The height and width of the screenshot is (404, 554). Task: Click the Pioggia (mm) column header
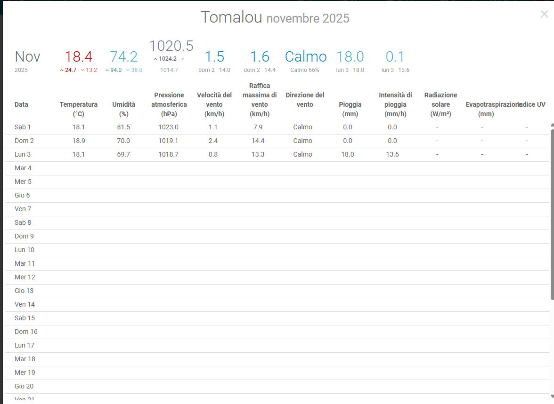[x=350, y=109]
